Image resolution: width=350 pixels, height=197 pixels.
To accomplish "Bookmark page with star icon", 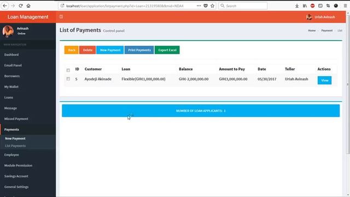I will point(212,6).
